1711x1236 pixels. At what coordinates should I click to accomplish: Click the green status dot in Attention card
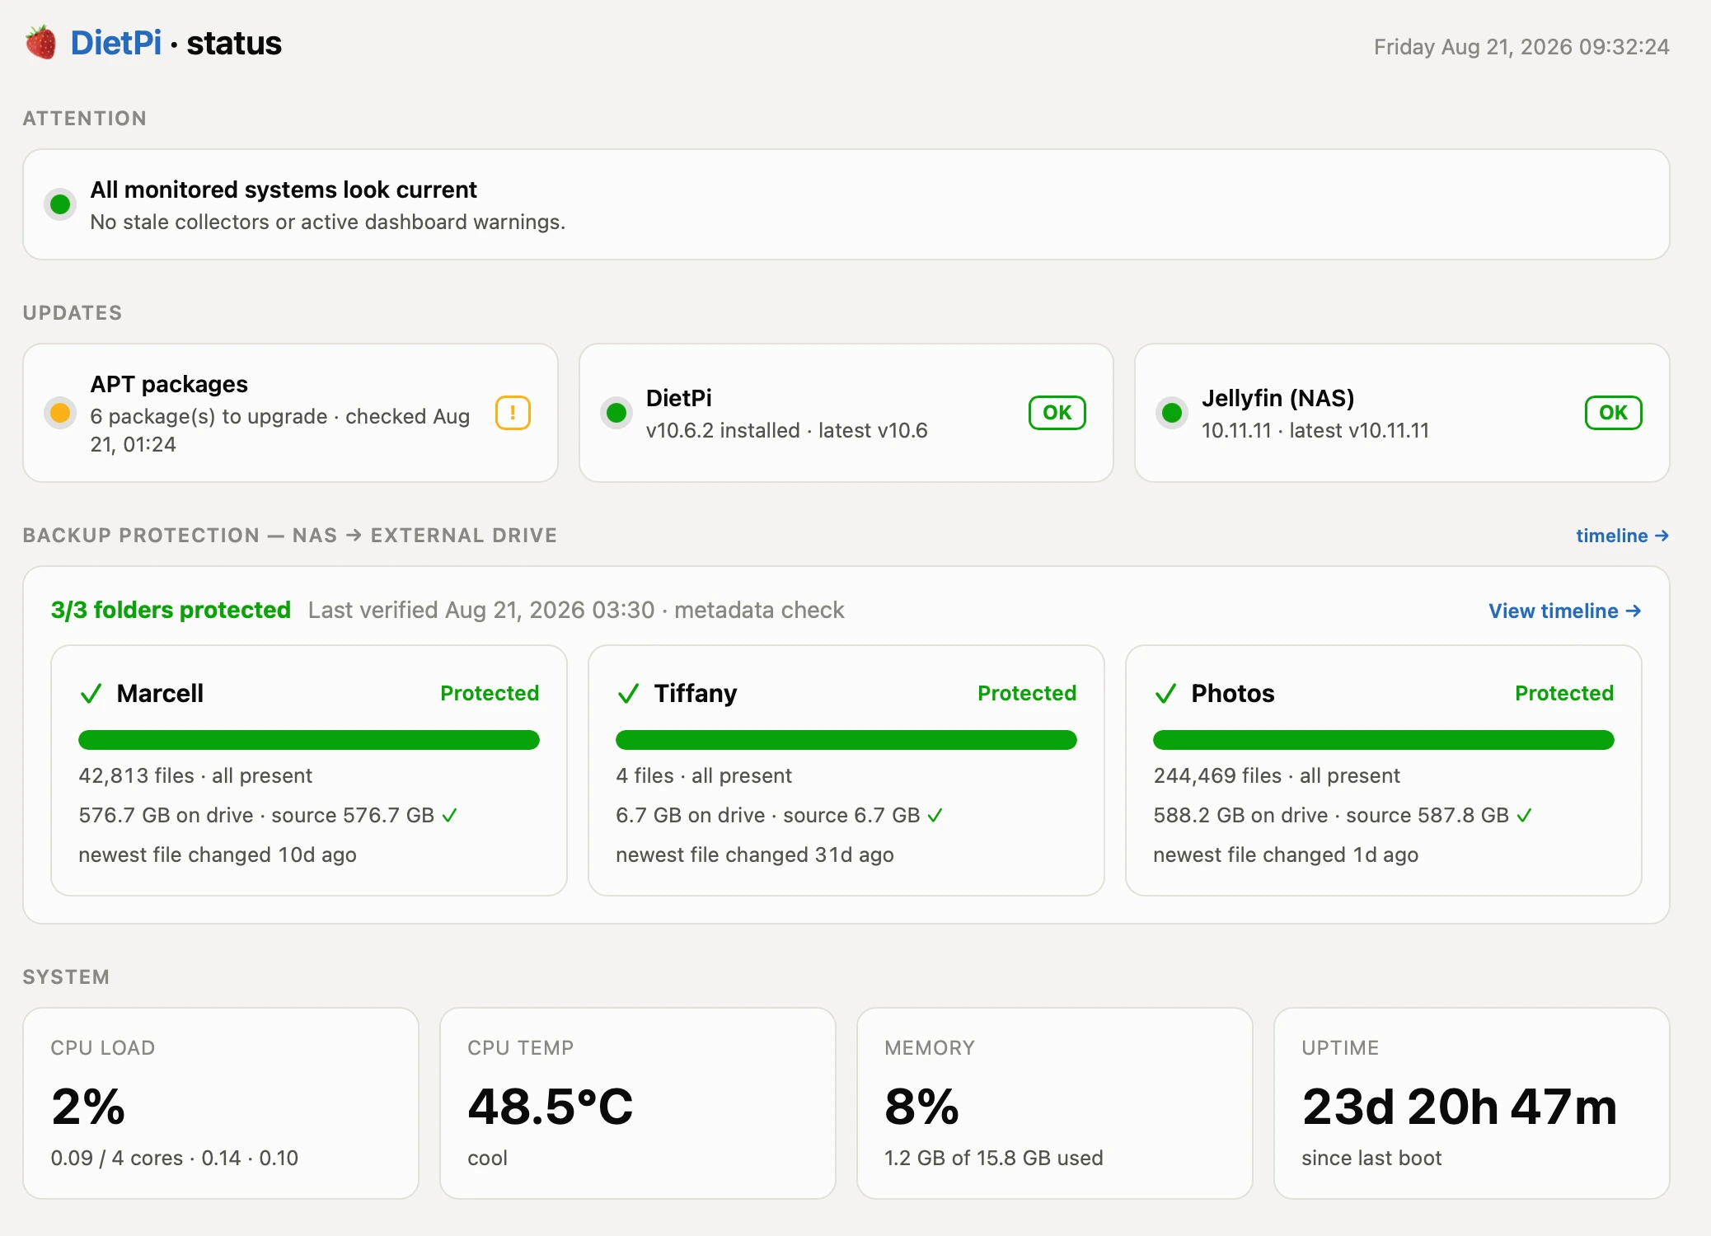(x=60, y=204)
